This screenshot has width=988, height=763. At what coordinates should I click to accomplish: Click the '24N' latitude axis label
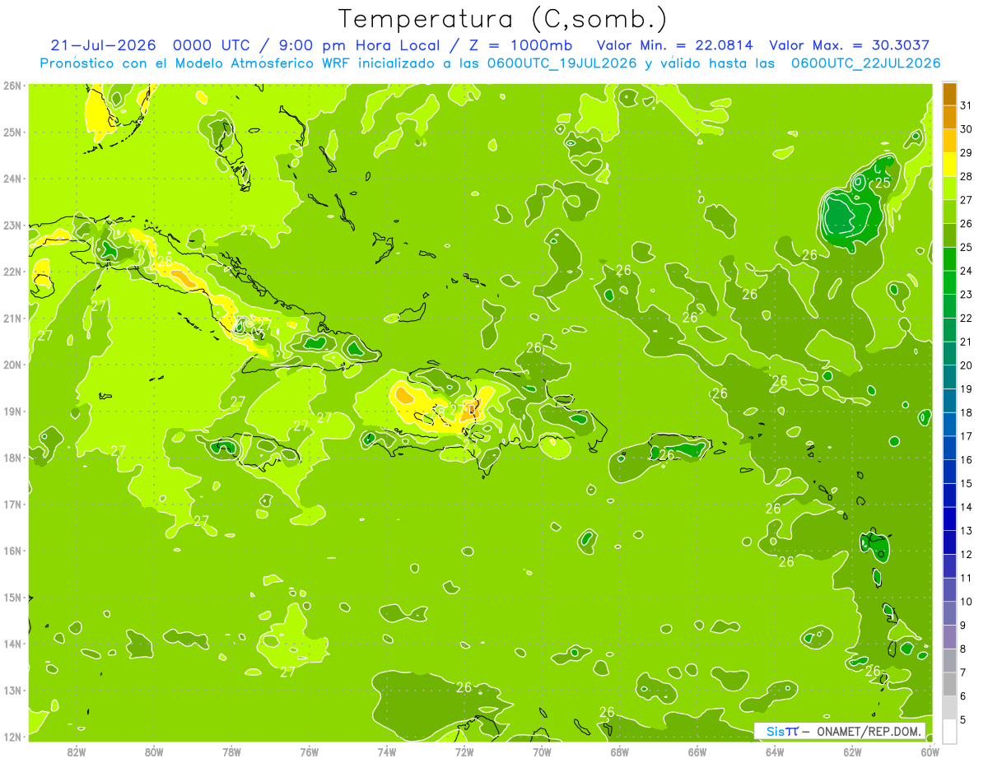point(12,179)
